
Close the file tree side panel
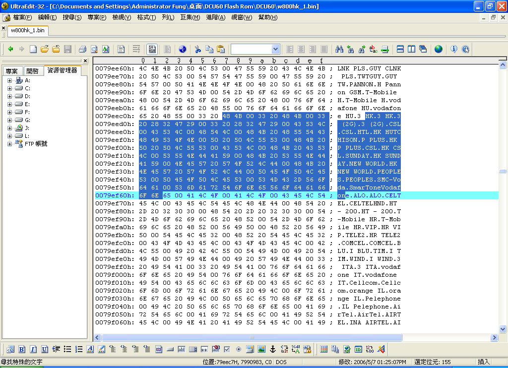point(85,61)
